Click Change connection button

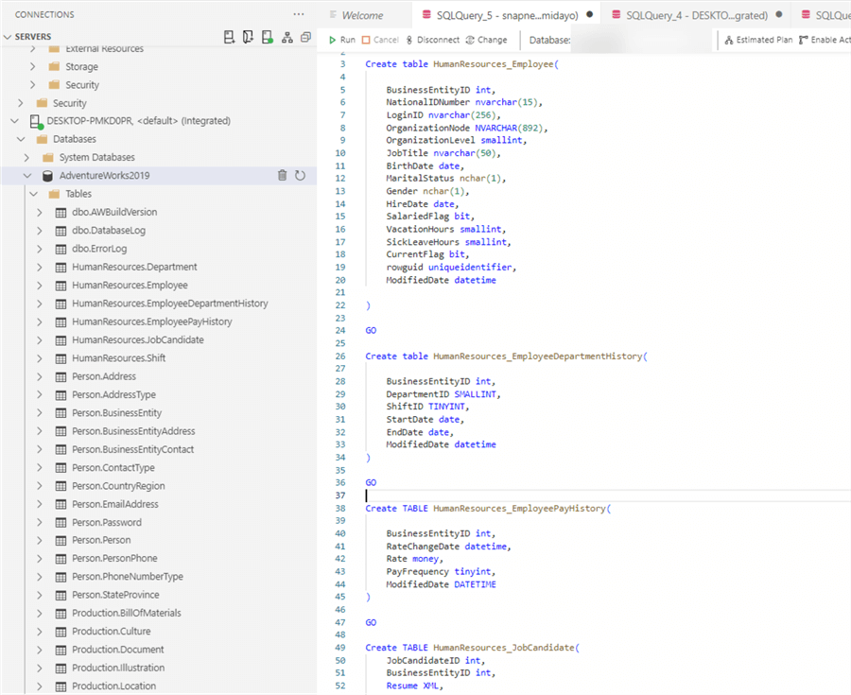486,40
